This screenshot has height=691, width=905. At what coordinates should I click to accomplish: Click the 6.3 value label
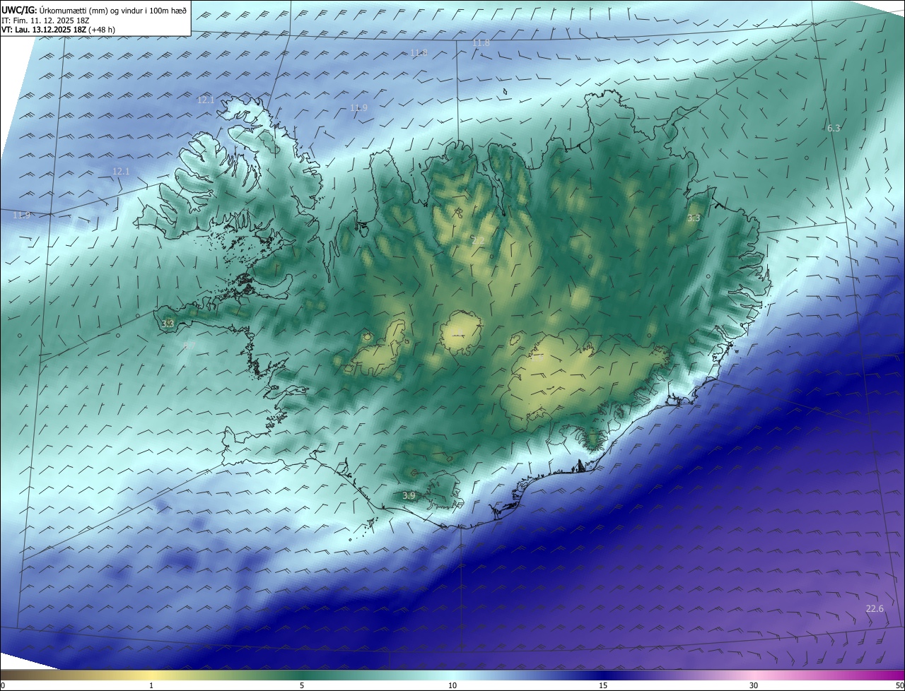834,128
